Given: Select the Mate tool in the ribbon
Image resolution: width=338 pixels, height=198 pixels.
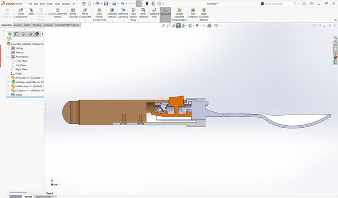Looking at the screenshot, I should coord(31,12).
